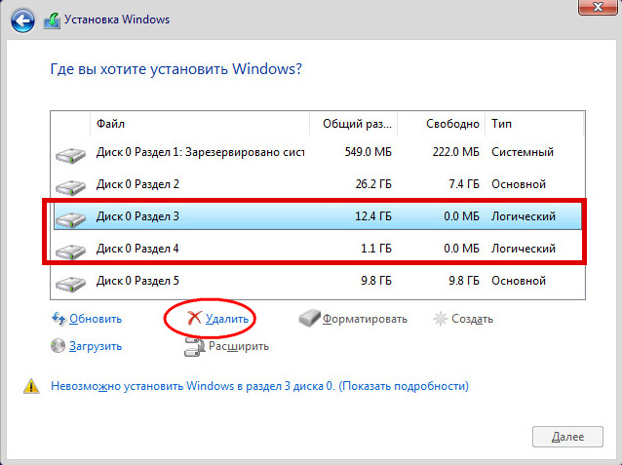
Task: Click the red X delete icon
Action: tap(194, 318)
